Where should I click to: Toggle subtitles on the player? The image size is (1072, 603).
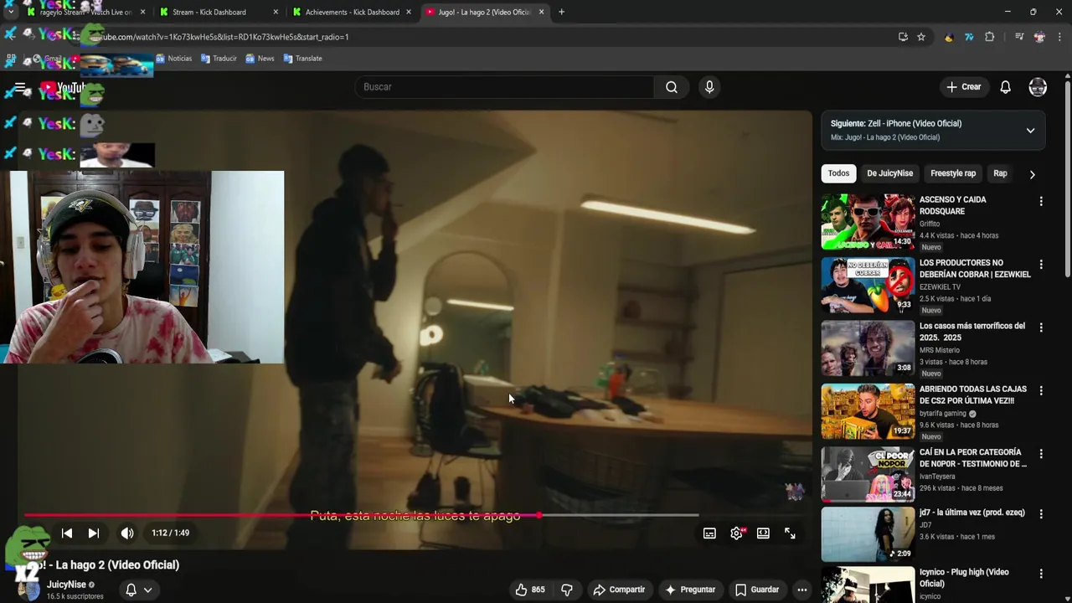coord(709,533)
